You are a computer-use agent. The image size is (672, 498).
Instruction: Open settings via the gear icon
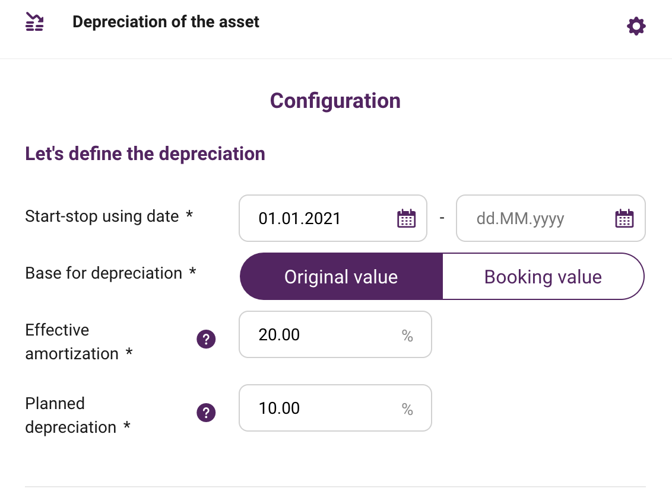(636, 26)
